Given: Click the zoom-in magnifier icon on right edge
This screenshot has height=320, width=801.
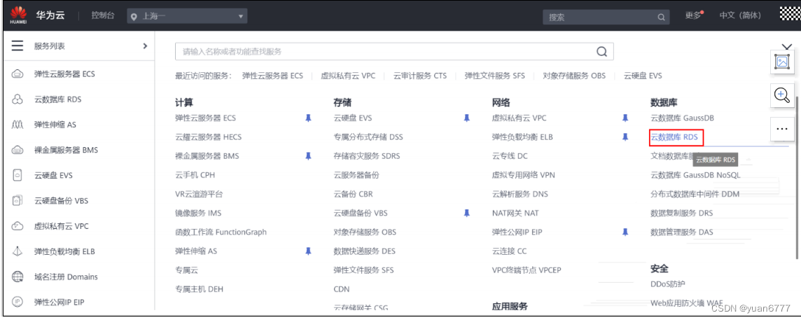Looking at the screenshot, I should pyautogui.click(x=781, y=96).
